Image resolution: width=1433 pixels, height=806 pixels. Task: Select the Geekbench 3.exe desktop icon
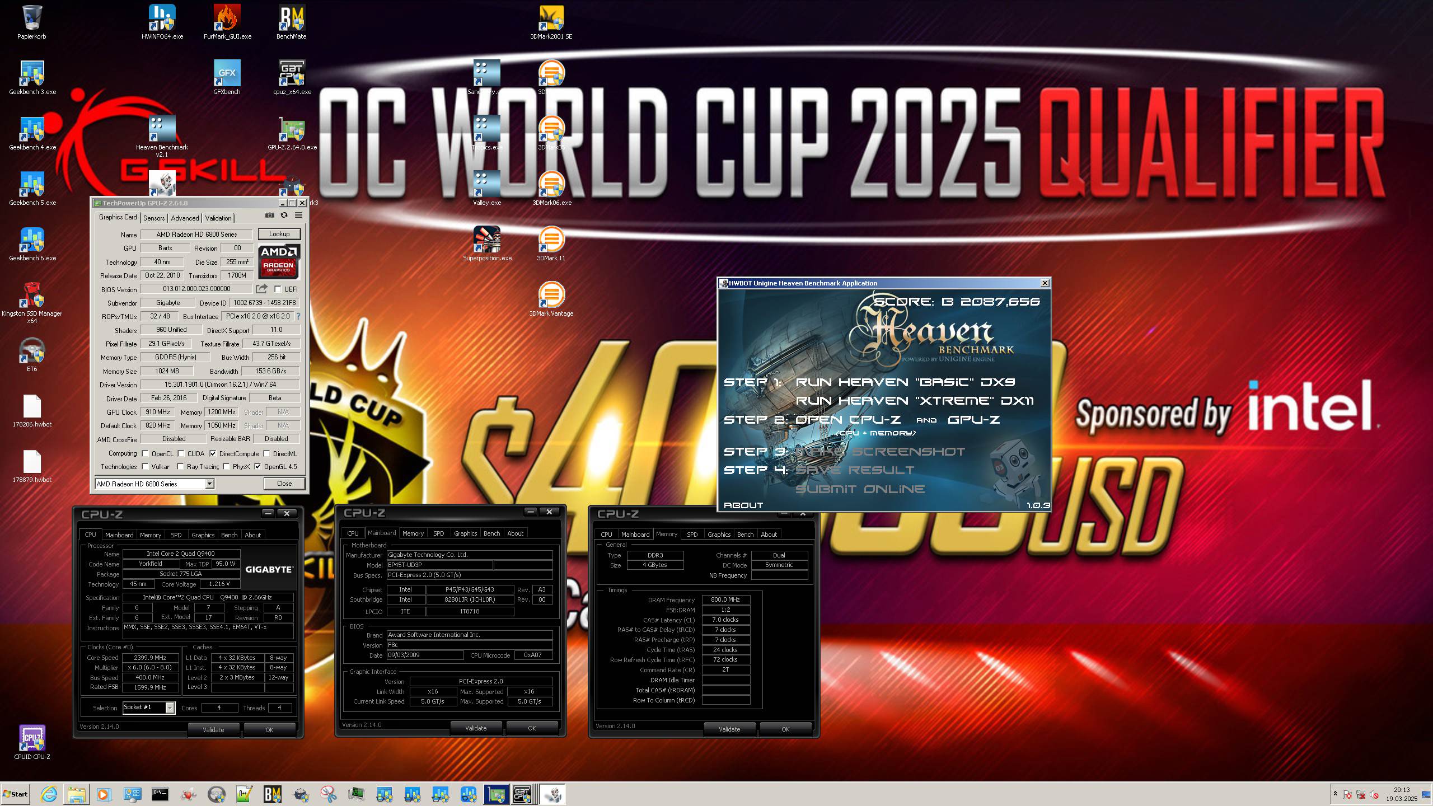click(32, 77)
